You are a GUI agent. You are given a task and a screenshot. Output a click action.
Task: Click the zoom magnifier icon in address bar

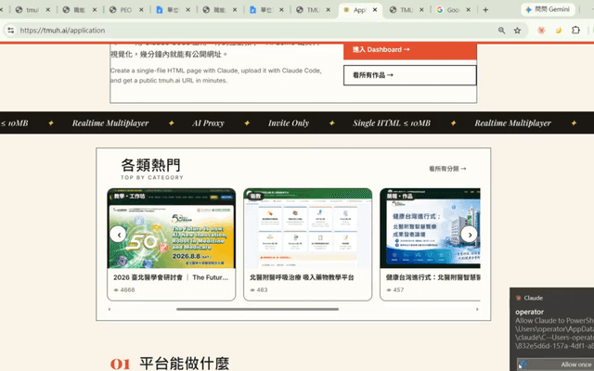501,31
